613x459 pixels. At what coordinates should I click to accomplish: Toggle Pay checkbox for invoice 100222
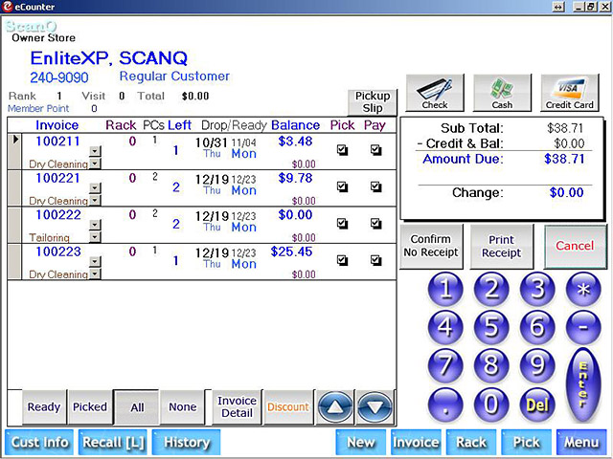pyautogui.click(x=376, y=223)
